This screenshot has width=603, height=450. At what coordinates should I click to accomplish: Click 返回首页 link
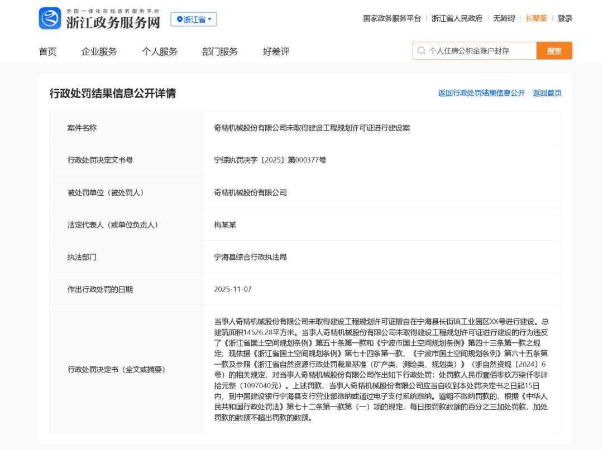[547, 93]
